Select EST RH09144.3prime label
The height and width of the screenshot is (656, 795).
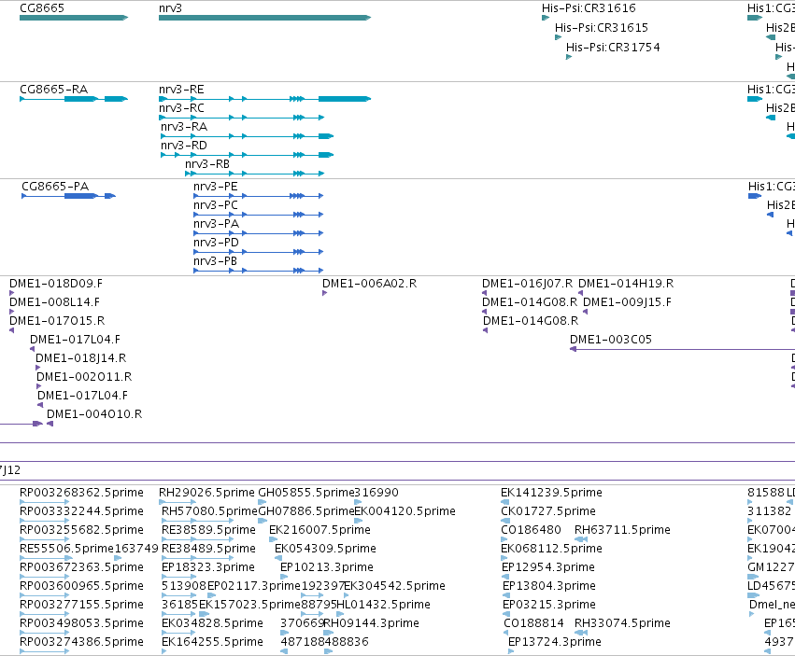(372, 623)
